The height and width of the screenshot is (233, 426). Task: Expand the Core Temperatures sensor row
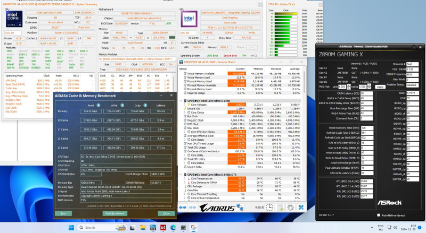pos(185,178)
